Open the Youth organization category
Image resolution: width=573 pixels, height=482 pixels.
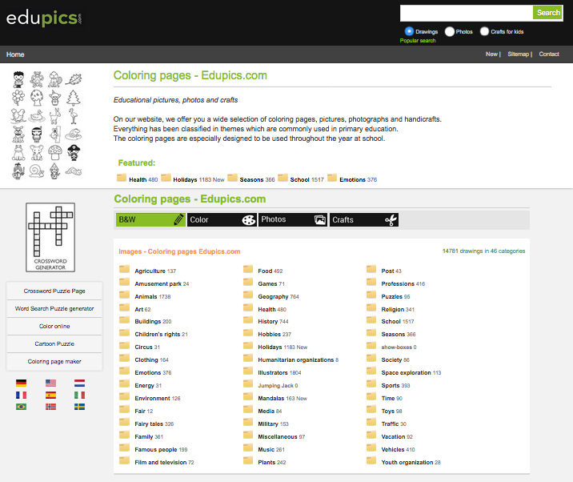(x=411, y=462)
